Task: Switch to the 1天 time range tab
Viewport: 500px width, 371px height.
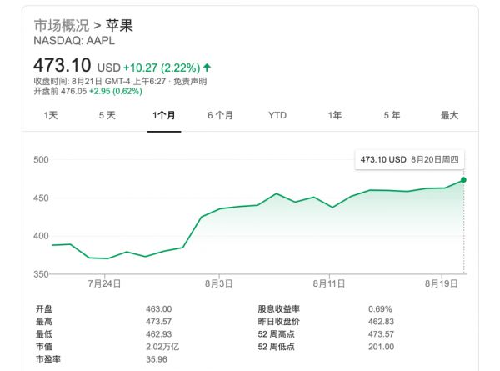Action: [52, 115]
